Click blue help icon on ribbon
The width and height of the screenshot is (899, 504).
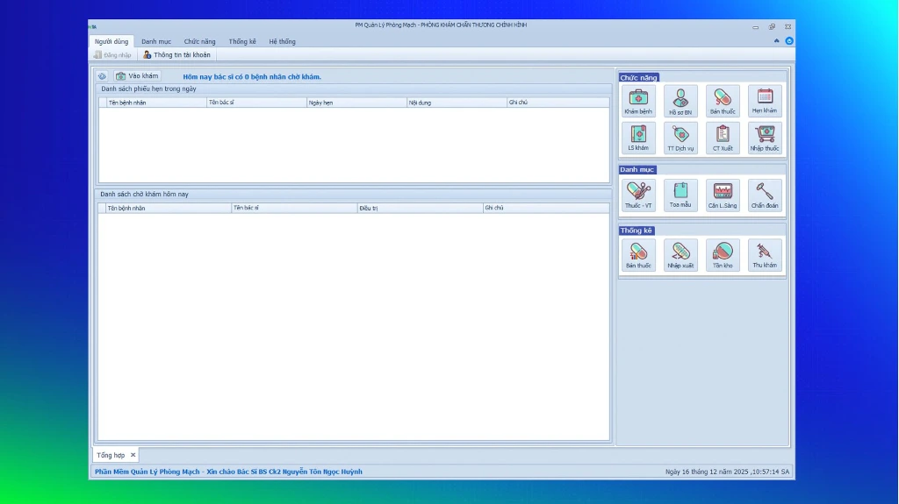789,40
